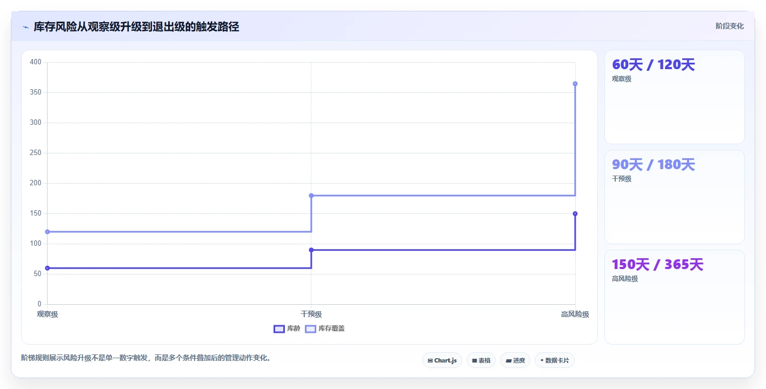
Task: Select 库龄 data point at 高风险级 (150)
Action: (575, 213)
